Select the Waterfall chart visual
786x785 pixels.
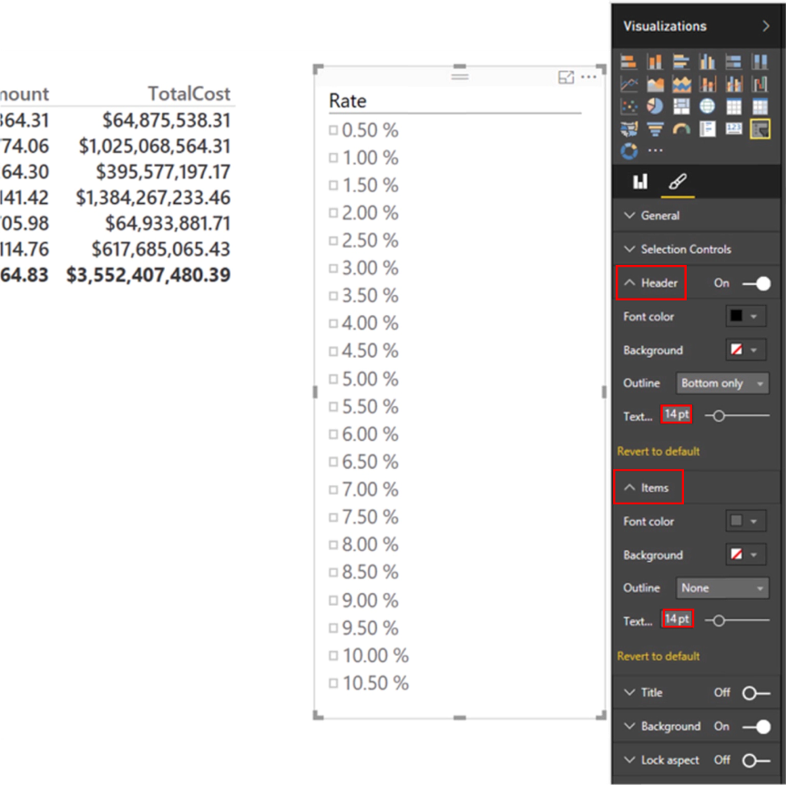(760, 84)
